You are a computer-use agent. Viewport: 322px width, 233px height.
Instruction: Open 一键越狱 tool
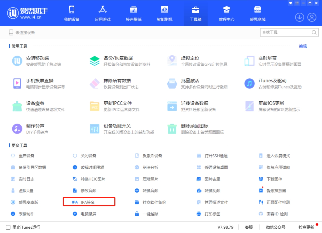coord(146,214)
